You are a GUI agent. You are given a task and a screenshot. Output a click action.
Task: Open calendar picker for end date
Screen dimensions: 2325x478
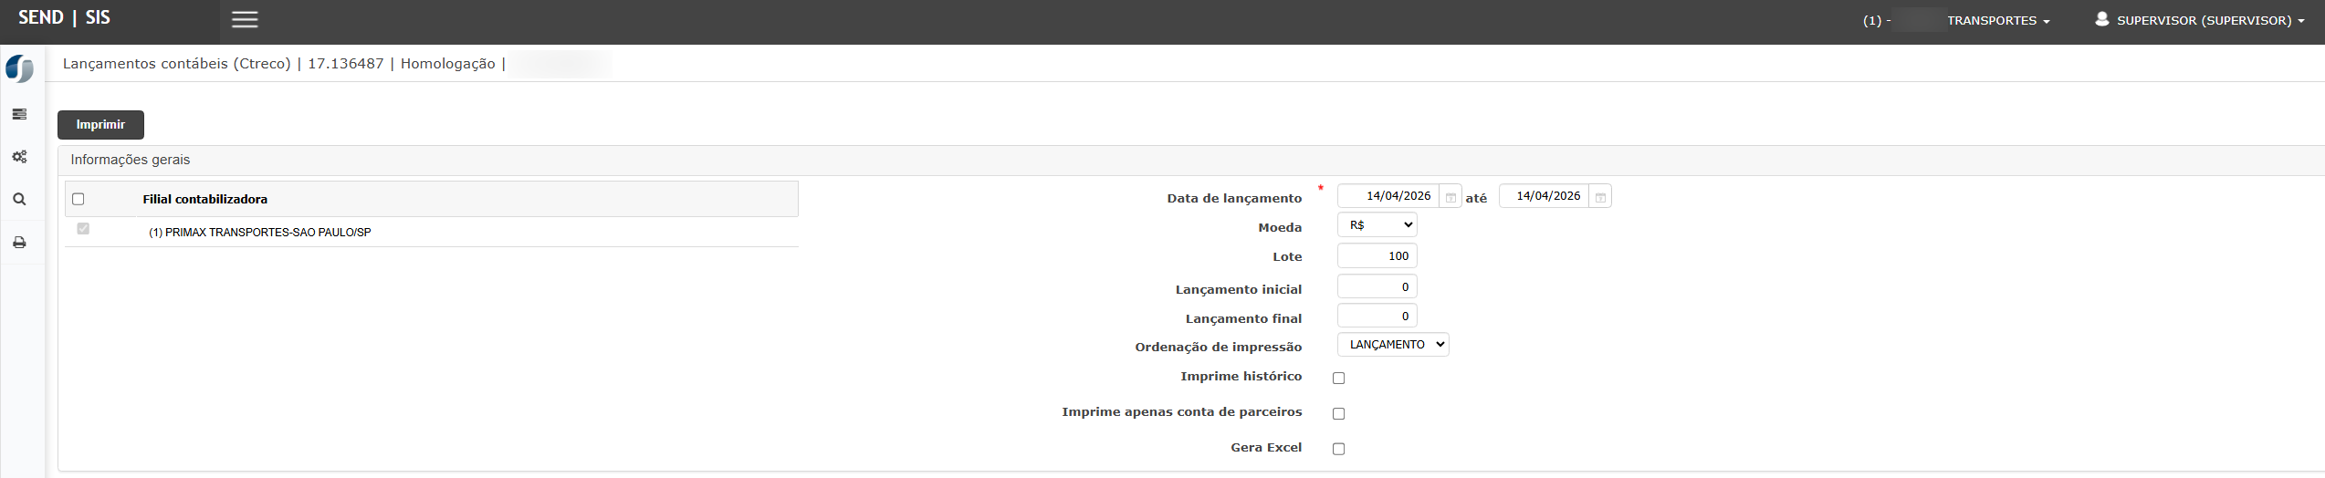click(1600, 197)
